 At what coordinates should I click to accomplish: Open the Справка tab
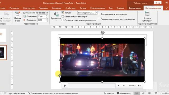[120, 8]
